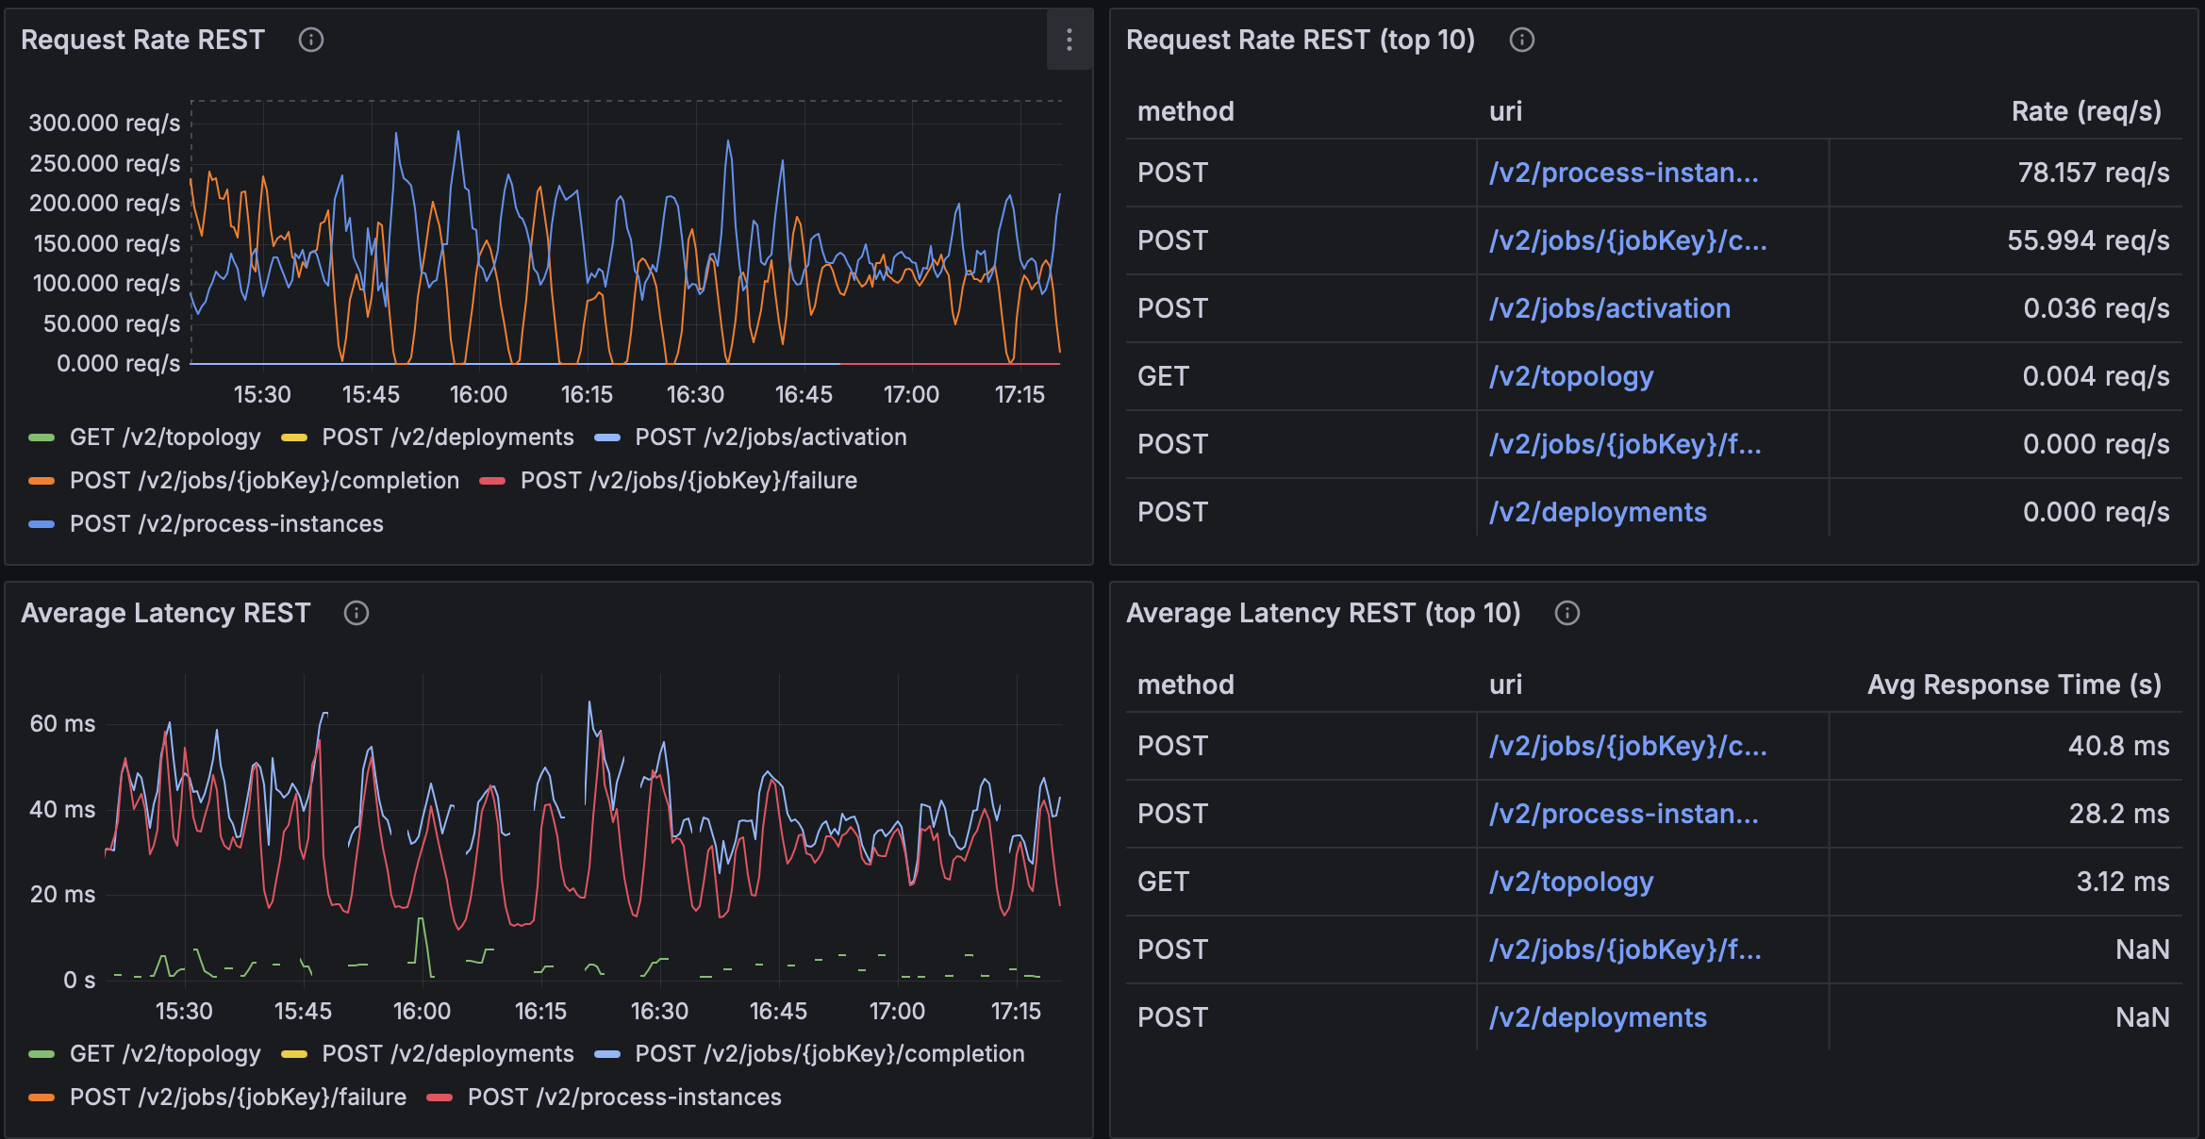Sort latency table by Avg Response Time header
The height and width of the screenshot is (1139, 2205).
[2014, 685]
